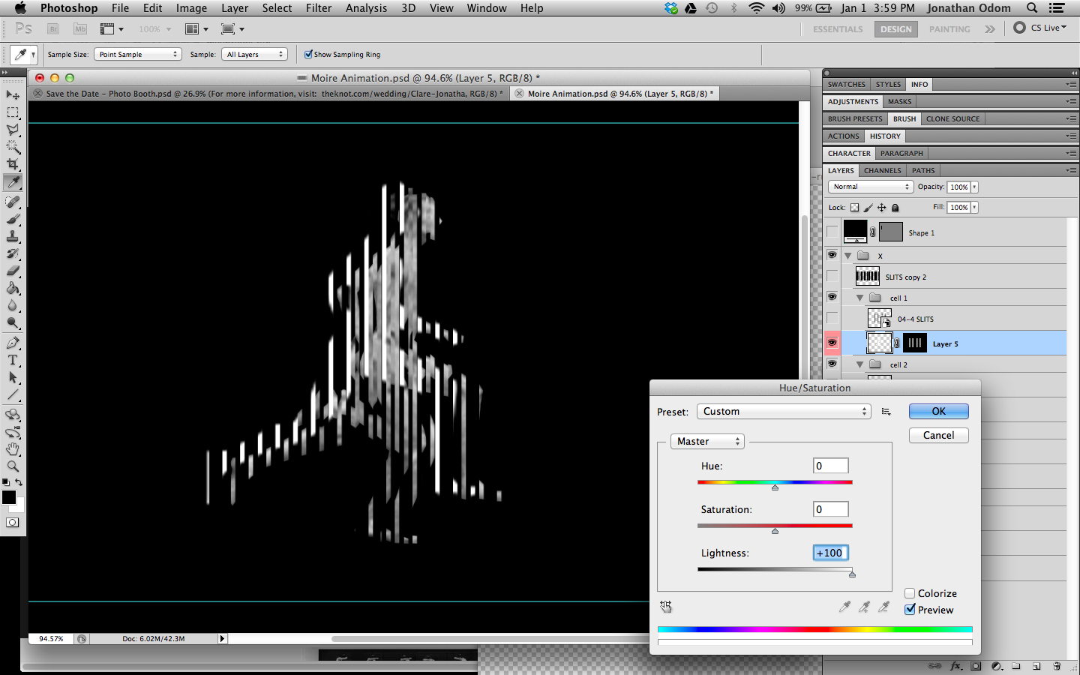The image size is (1080, 675).
Task: Collapse the cell 1 layer group
Action: click(x=859, y=296)
